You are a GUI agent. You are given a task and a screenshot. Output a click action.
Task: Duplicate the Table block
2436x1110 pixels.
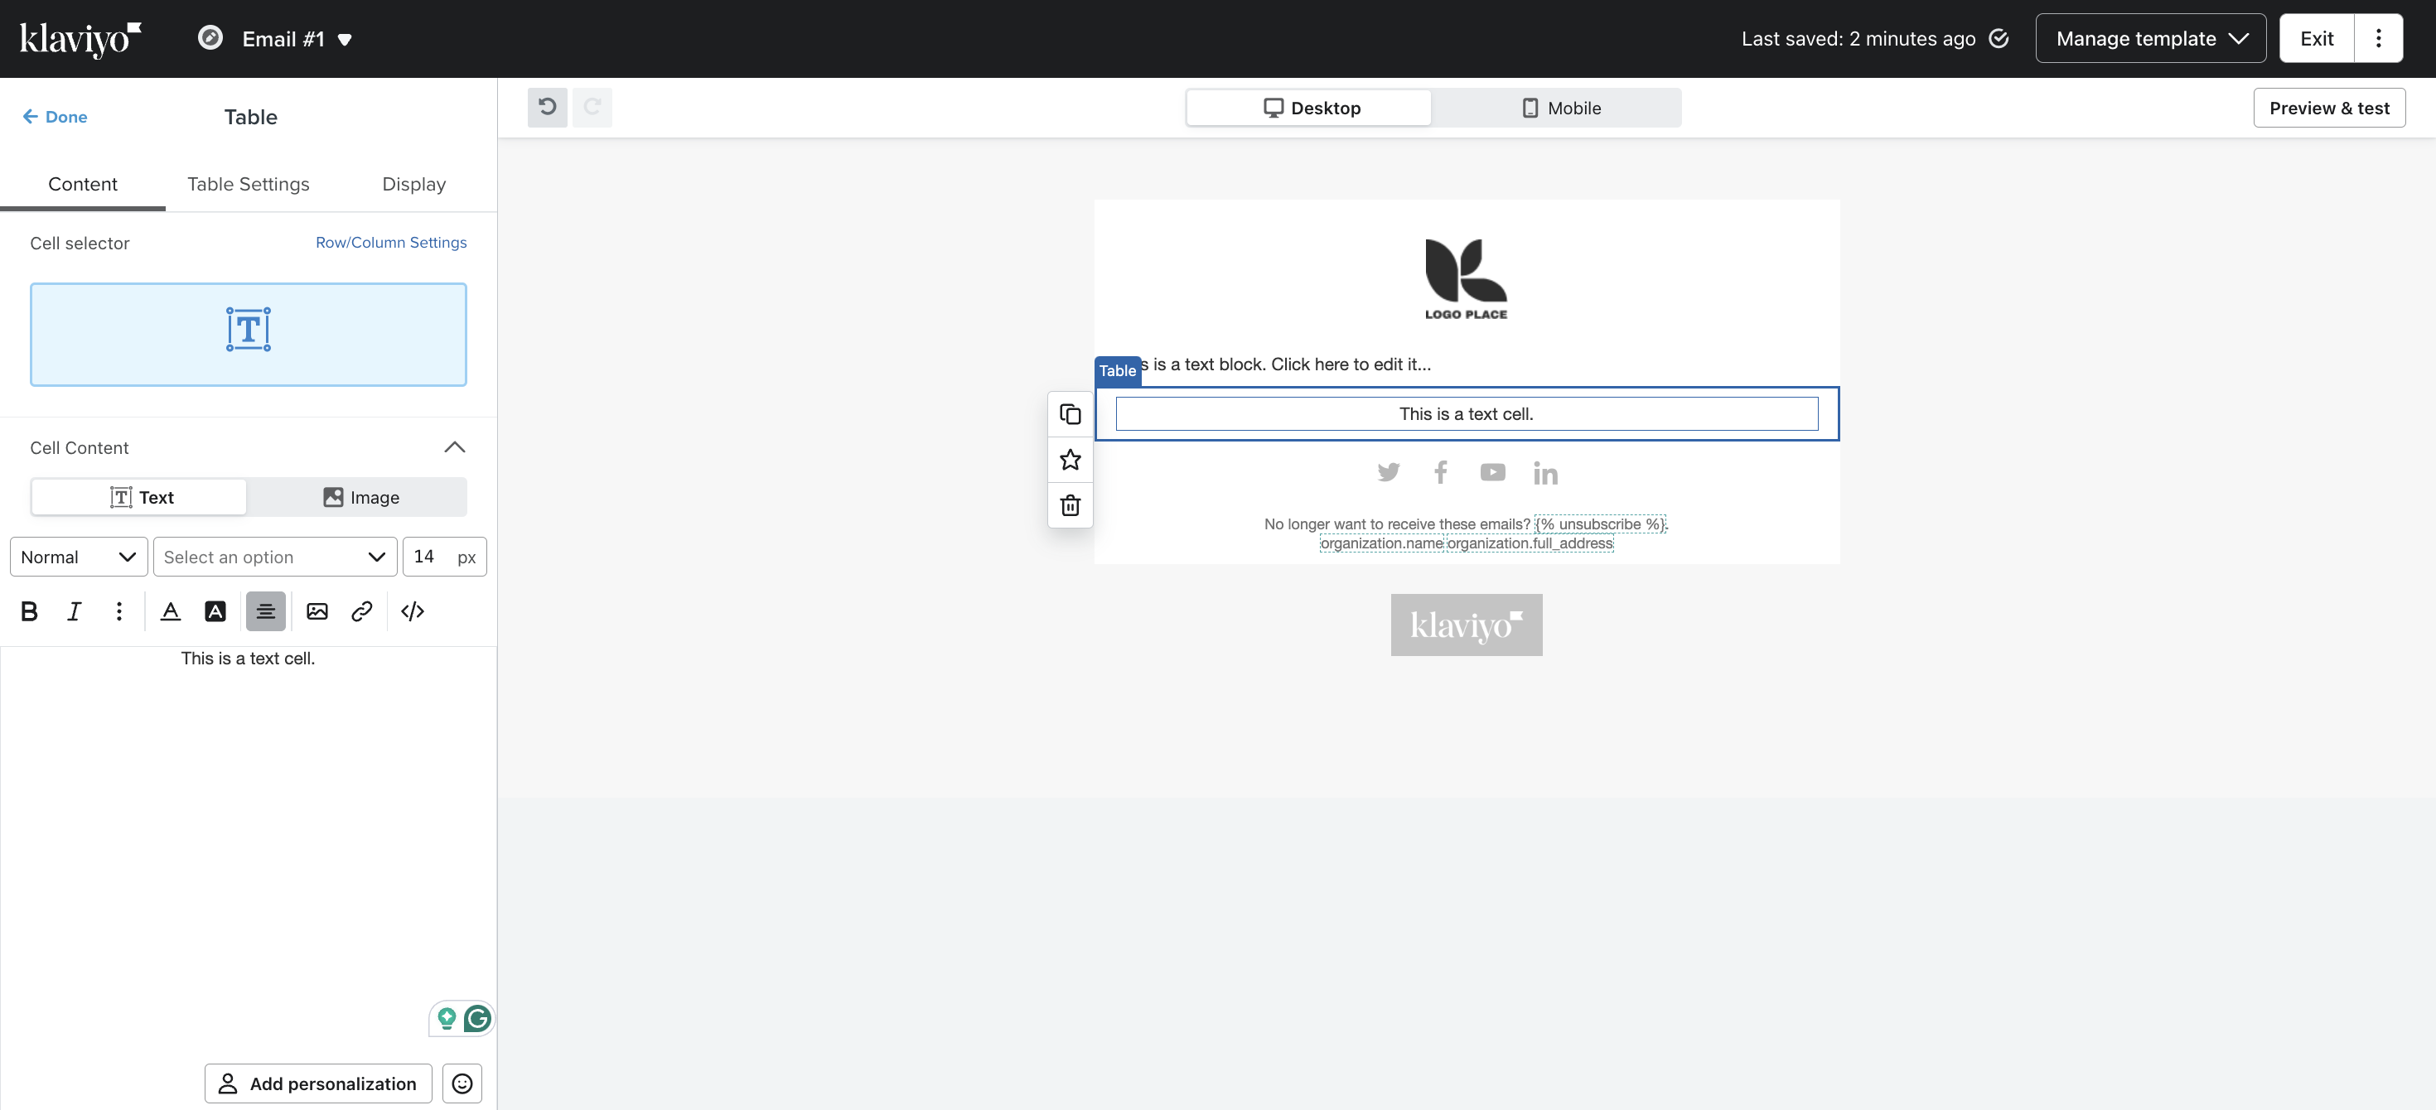pyautogui.click(x=1070, y=414)
